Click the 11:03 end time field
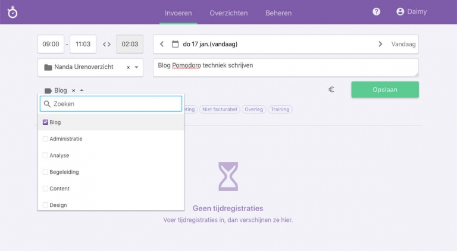Viewport: 457px width, 251px height. coord(83,44)
